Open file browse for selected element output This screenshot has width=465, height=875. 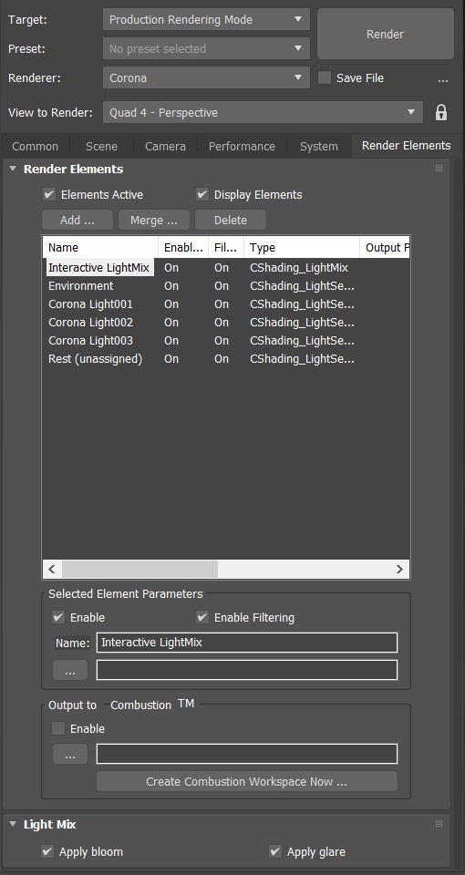70,670
